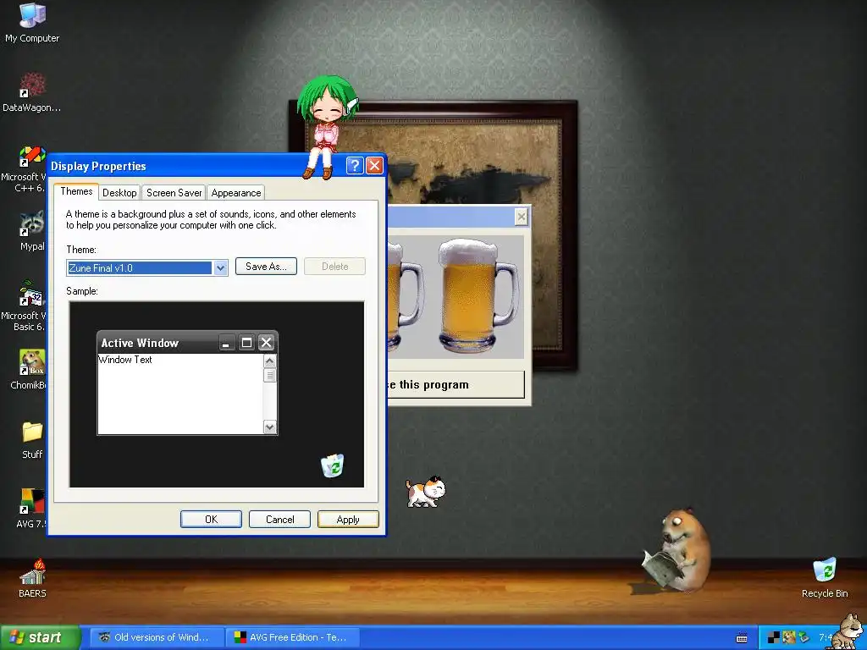The width and height of the screenshot is (867, 650).
Task: Click Cancel in Display Properties
Action: (279, 520)
